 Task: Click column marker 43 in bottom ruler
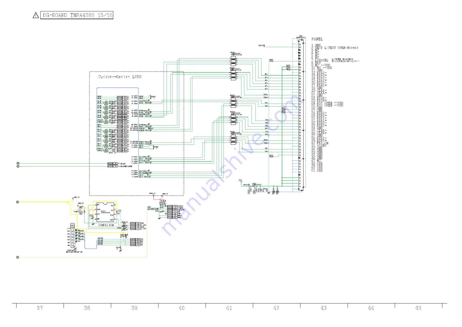(x=324, y=308)
